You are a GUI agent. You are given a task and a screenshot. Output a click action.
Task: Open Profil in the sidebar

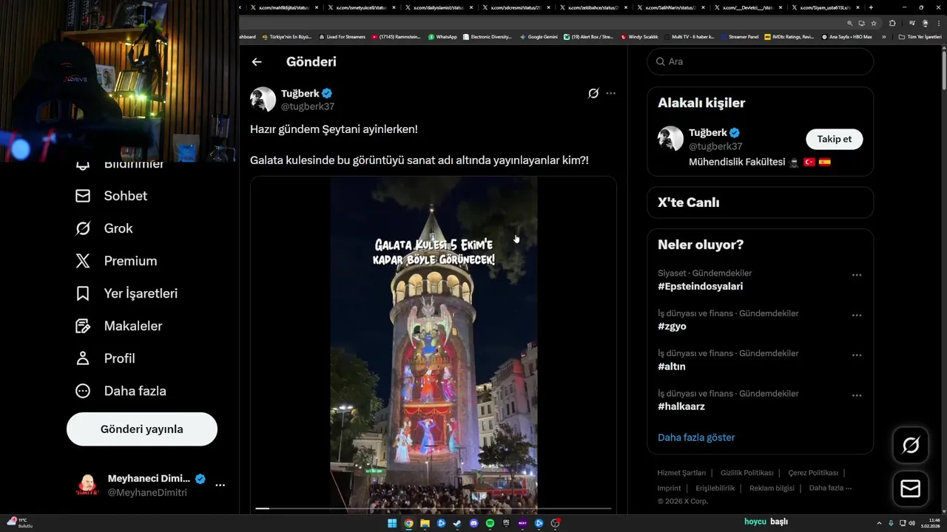click(x=105, y=358)
